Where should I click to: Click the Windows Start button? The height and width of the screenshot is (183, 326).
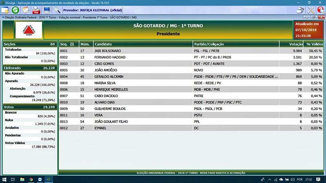point(4,179)
